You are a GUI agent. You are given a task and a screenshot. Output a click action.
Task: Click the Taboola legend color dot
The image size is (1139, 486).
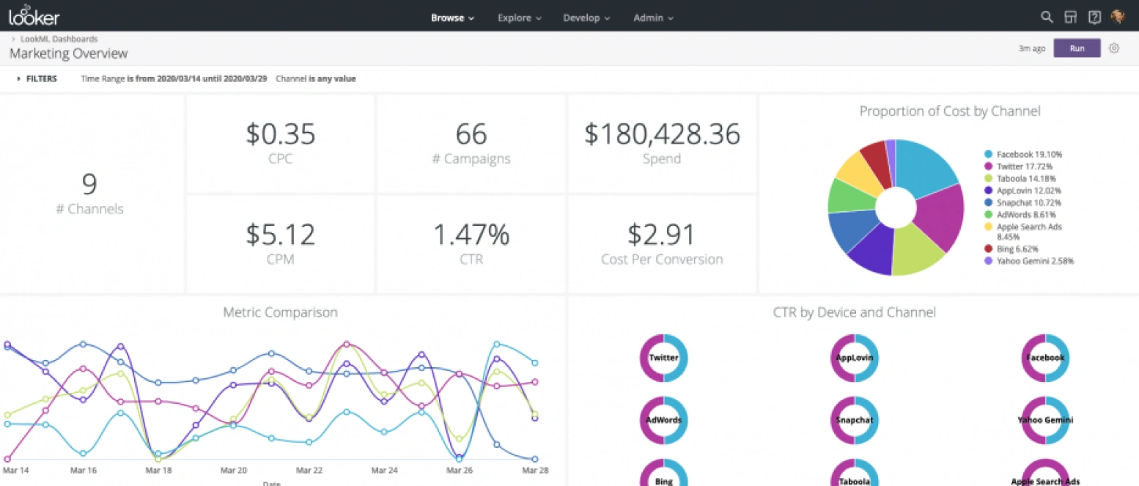click(989, 178)
